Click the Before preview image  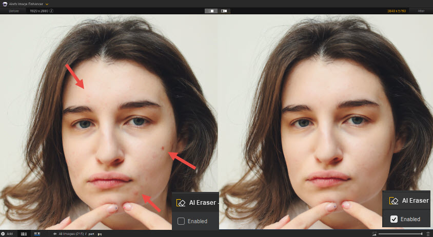109,122
